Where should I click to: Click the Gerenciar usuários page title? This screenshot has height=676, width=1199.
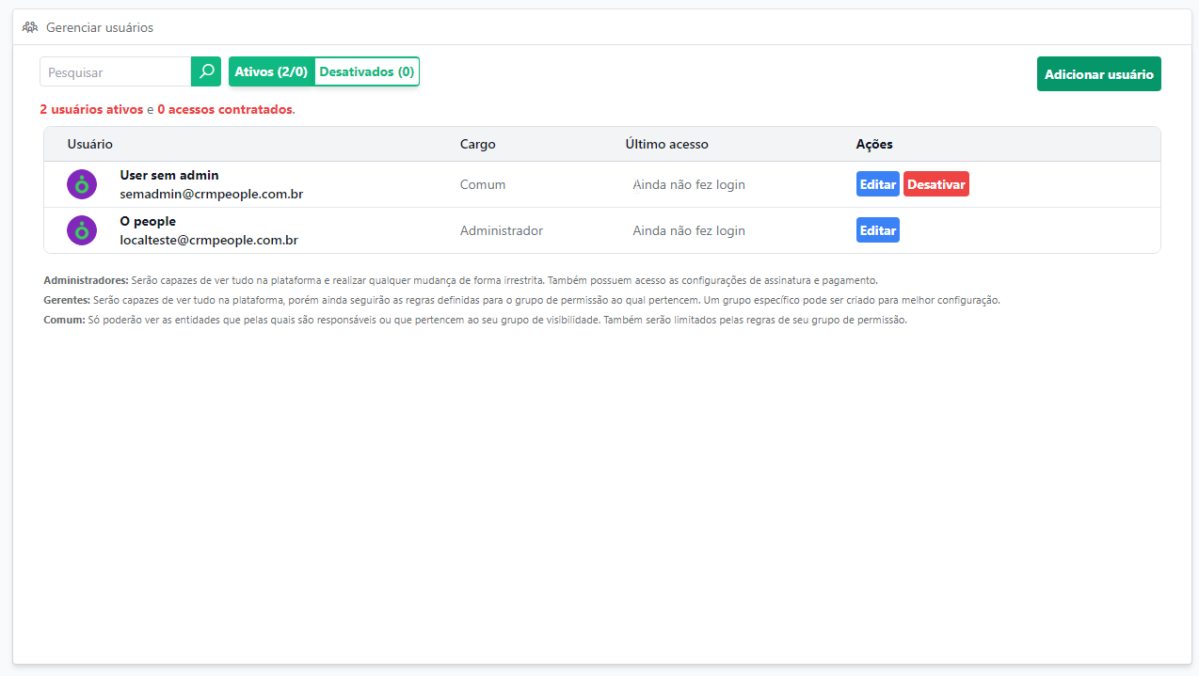click(x=100, y=27)
